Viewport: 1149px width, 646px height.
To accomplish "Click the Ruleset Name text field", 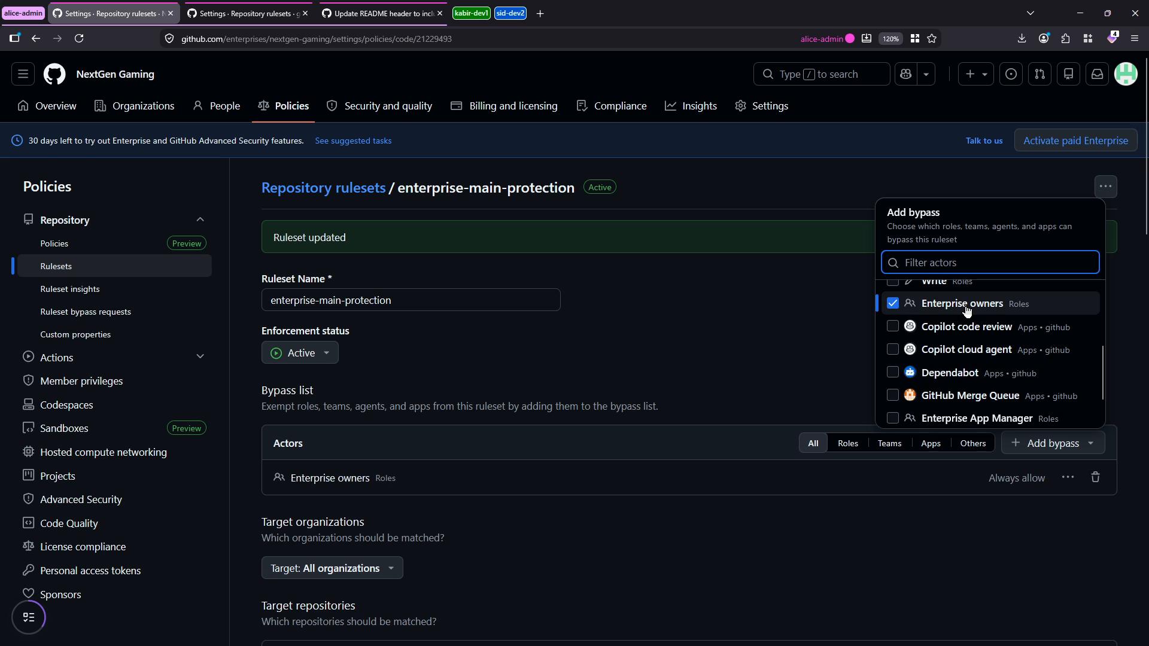I will click(x=411, y=300).
